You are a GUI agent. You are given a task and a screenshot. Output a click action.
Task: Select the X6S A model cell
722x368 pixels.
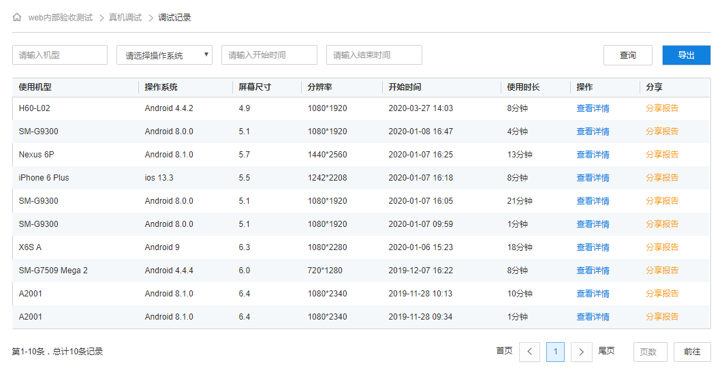30,247
